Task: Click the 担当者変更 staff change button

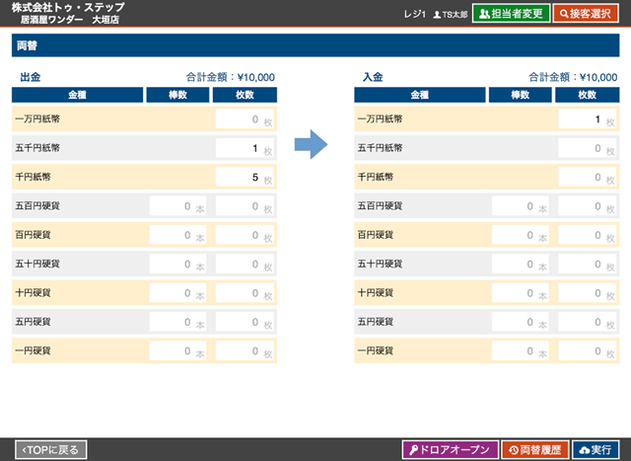Action: coord(511,14)
